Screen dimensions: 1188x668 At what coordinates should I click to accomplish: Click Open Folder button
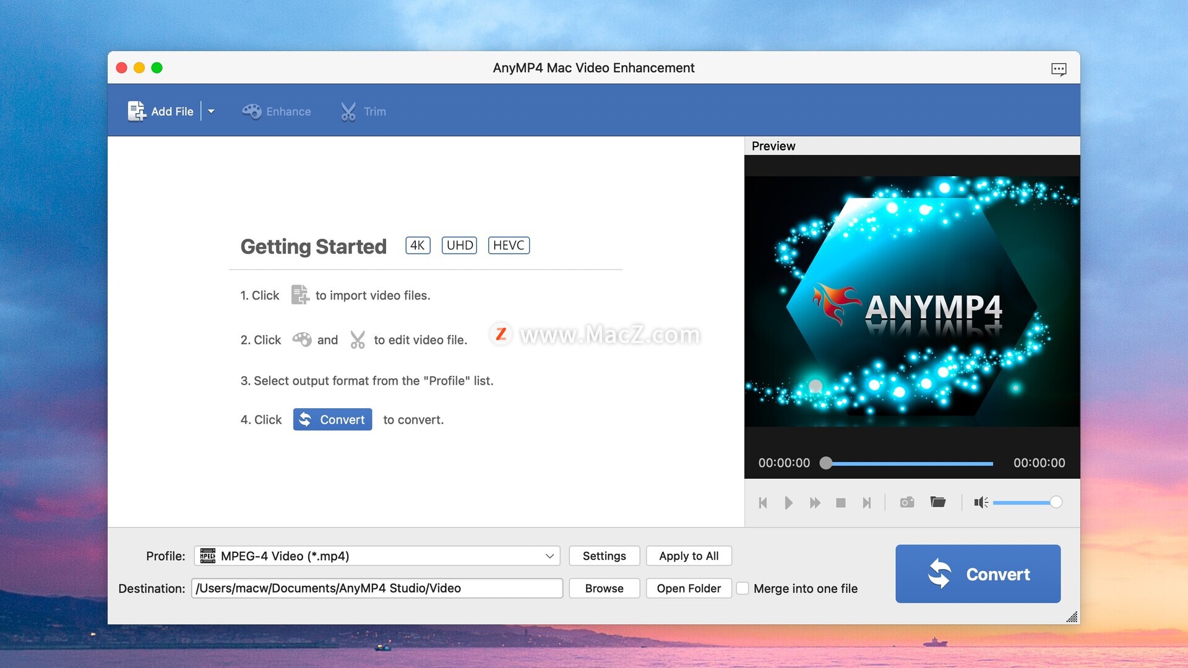(x=689, y=588)
